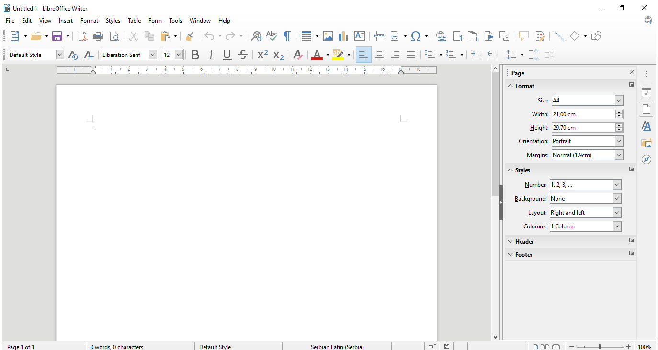Screen dimensions: 658x350
Task: Click the Default Style status bar field
Action: tap(215, 347)
